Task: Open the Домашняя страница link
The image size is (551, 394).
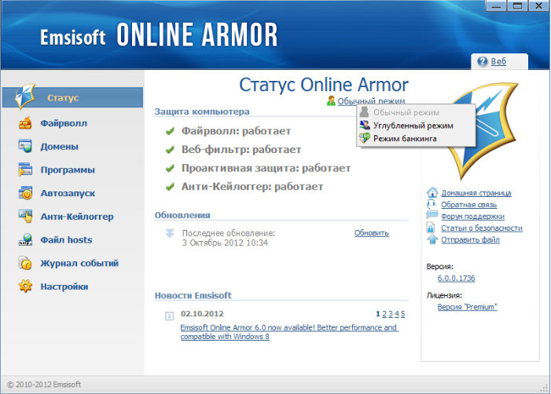Action: click(476, 193)
